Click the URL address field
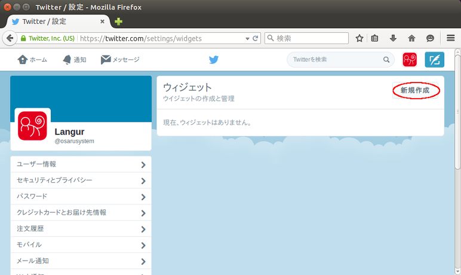461x275 pixels. (140, 39)
